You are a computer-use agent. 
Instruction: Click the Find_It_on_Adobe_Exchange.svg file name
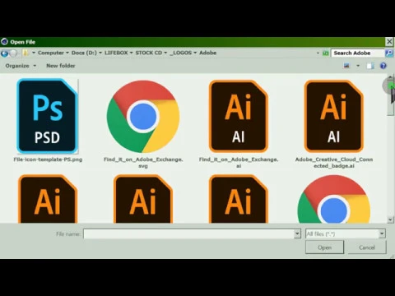pyautogui.click(x=143, y=163)
